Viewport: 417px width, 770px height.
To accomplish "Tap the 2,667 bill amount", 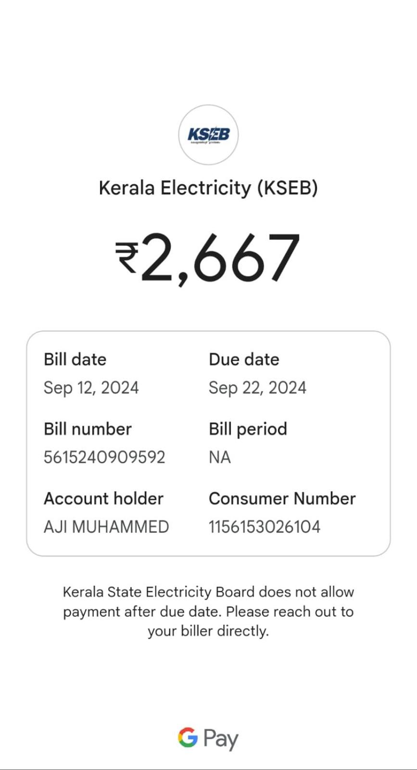I will click(x=220, y=257).
